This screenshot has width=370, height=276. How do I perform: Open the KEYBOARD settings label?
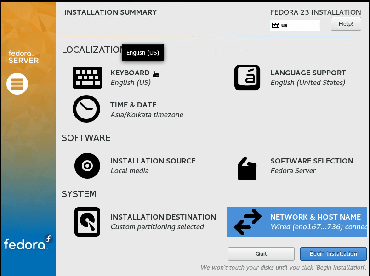coord(130,73)
